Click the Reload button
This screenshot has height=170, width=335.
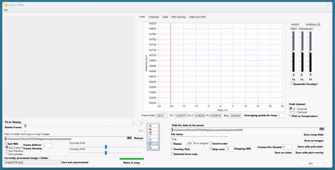139,138
